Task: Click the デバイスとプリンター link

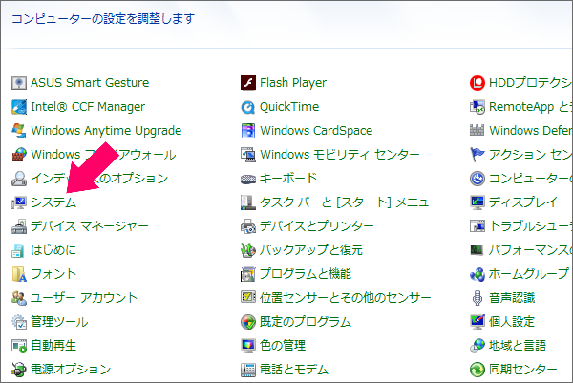Action: [316, 226]
